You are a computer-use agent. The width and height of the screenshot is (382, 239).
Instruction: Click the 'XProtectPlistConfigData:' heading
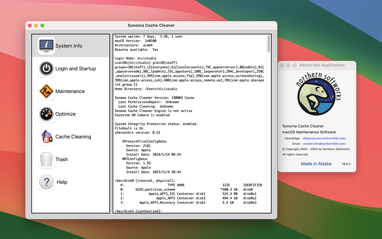[145, 141]
